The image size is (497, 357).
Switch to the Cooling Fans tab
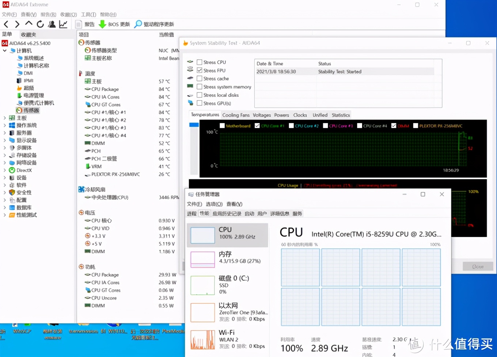tap(236, 115)
